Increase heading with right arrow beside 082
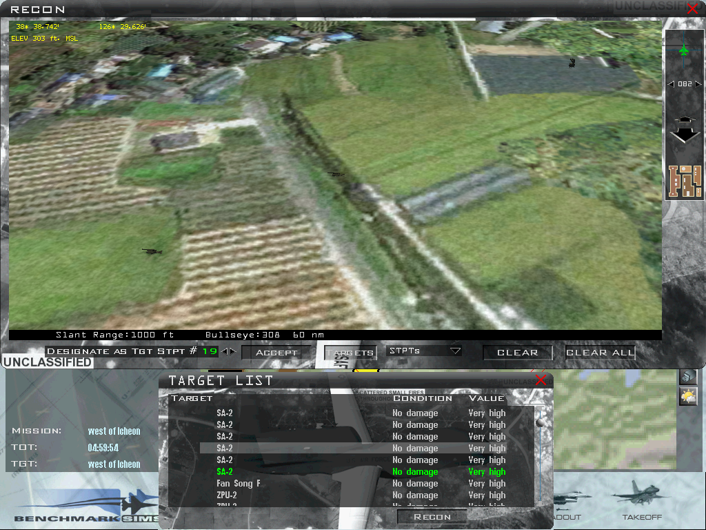706x530 pixels. coord(699,84)
